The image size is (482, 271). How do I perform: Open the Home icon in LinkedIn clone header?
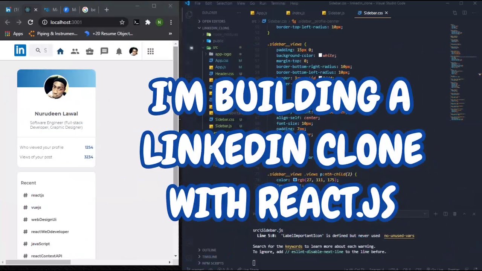[x=60, y=52]
